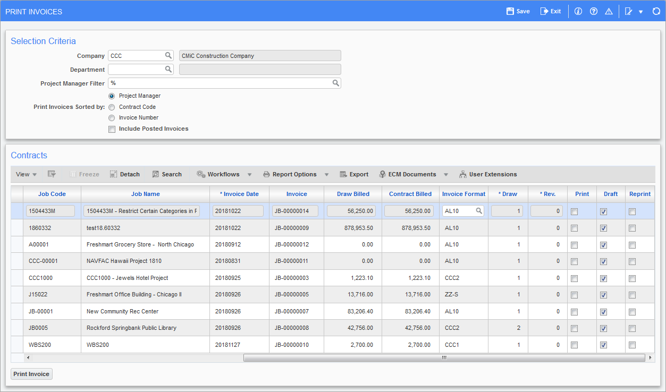Click the refresh icon in the header

[x=656, y=11]
